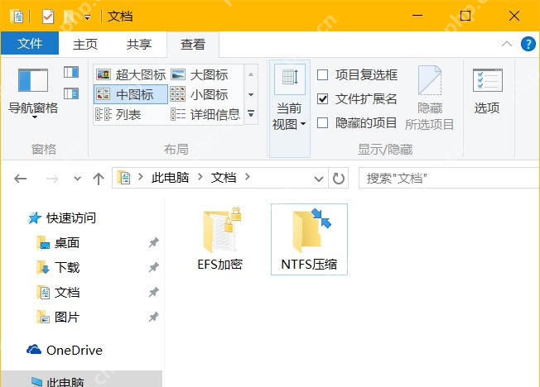Unpin Documents (文档) using pin icon
540x387 pixels.
click(x=153, y=293)
